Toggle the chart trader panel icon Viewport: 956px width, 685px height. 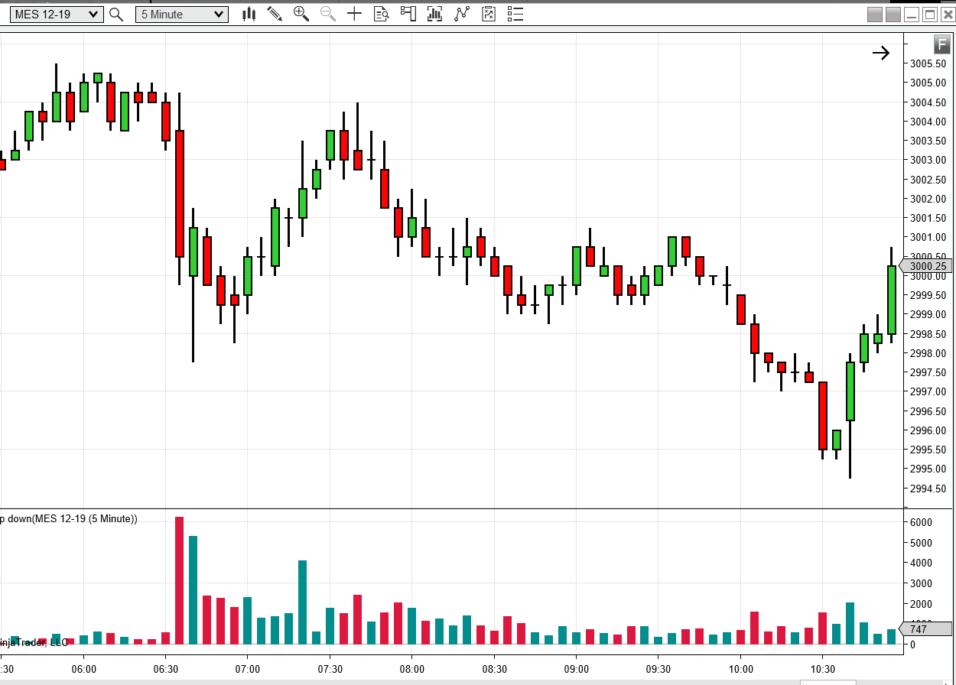408,14
